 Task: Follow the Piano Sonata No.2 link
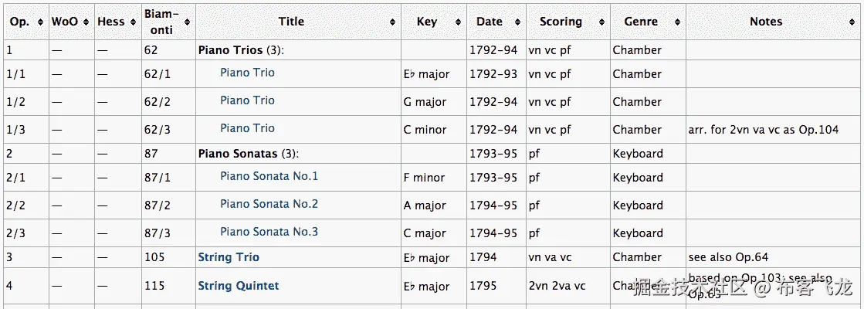[269, 204]
